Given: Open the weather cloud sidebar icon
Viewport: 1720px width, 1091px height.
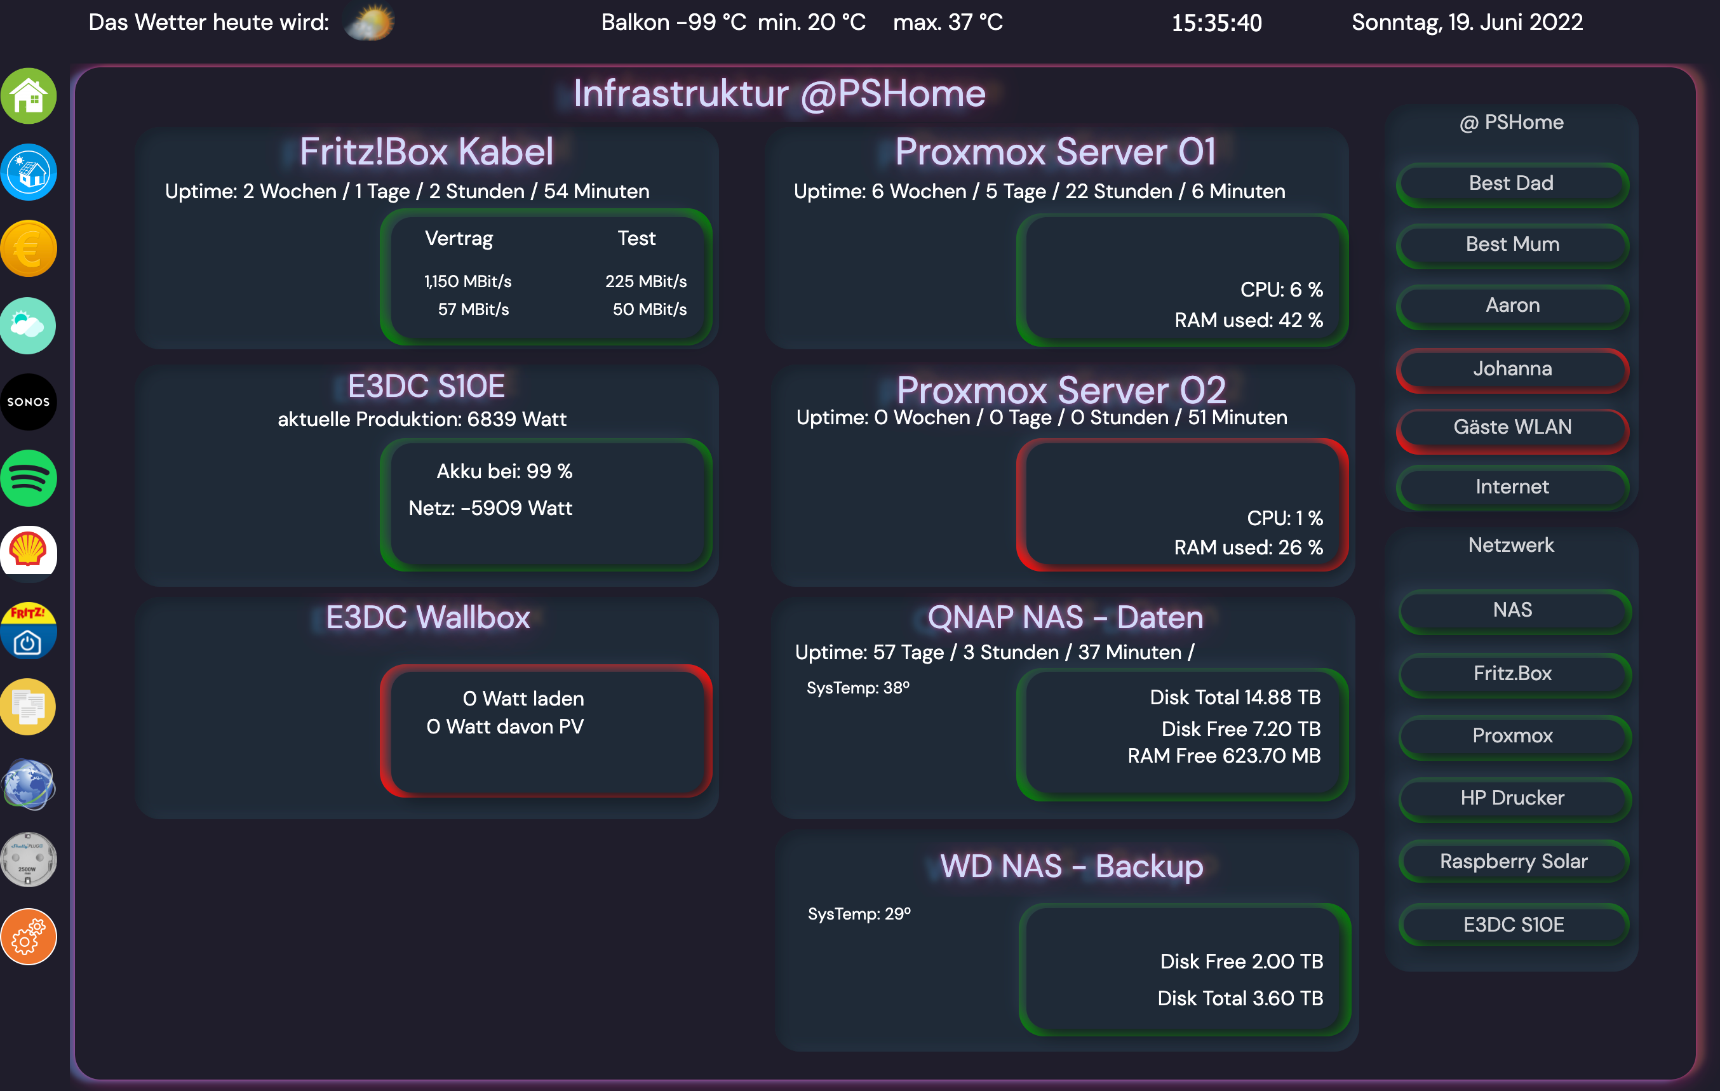Looking at the screenshot, I should tap(29, 326).
